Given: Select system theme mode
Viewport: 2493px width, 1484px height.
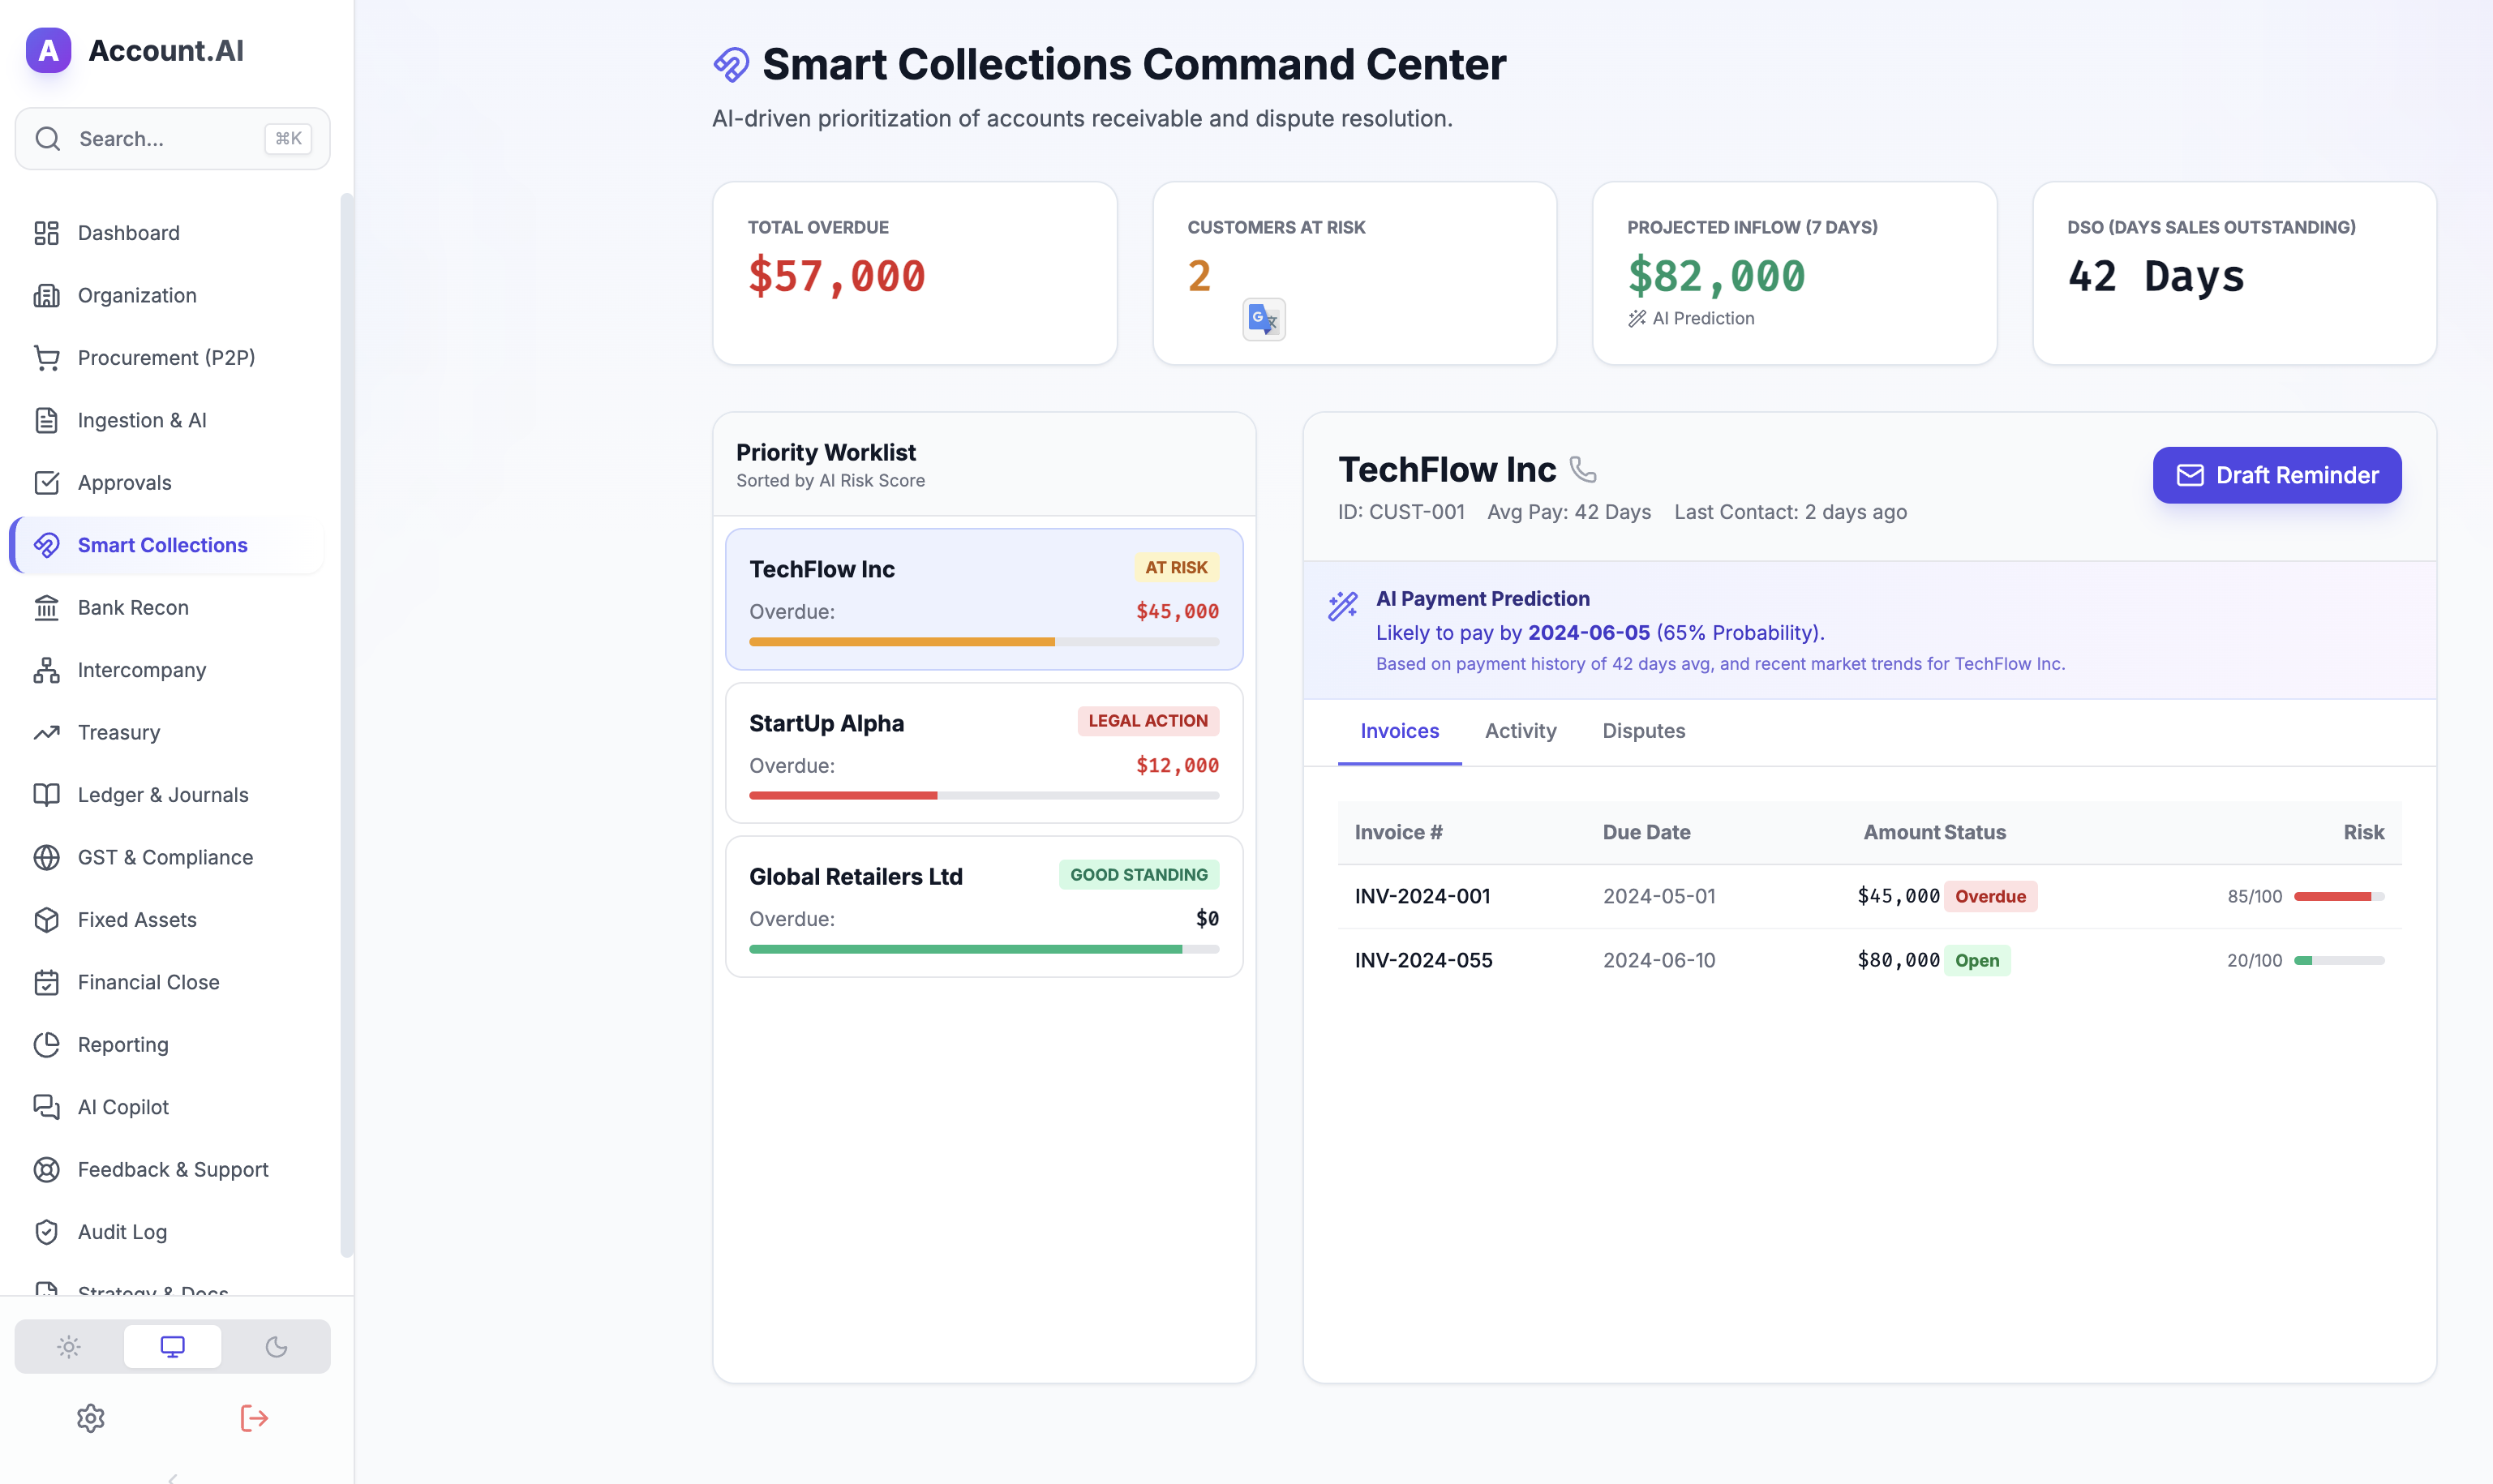Looking at the screenshot, I should click(172, 1346).
